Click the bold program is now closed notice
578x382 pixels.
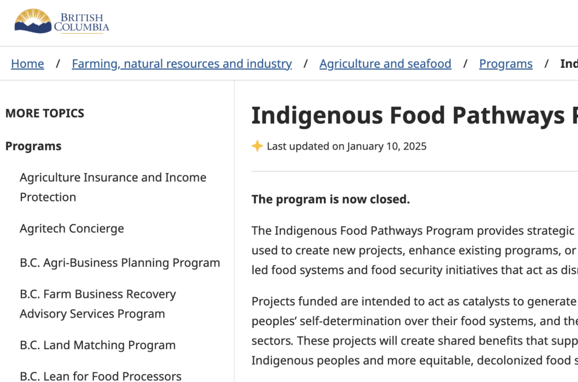[331, 199]
